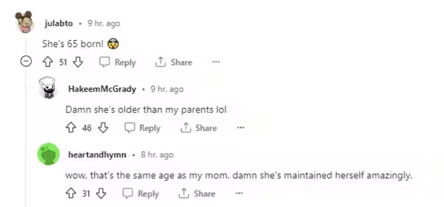Screen dimensions: 444x207
Task: Upvote heartandhymn's comment
Action: 71,194
